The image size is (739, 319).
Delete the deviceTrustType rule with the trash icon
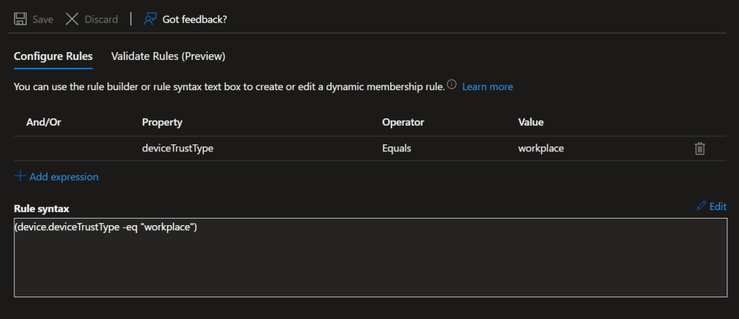pos(699,149)
